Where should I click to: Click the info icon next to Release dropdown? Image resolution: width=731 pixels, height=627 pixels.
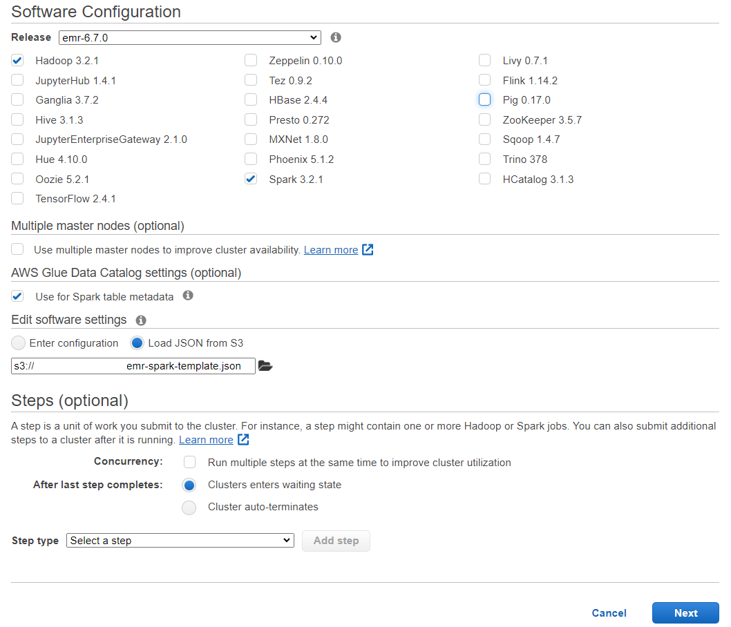coord(336,37)
